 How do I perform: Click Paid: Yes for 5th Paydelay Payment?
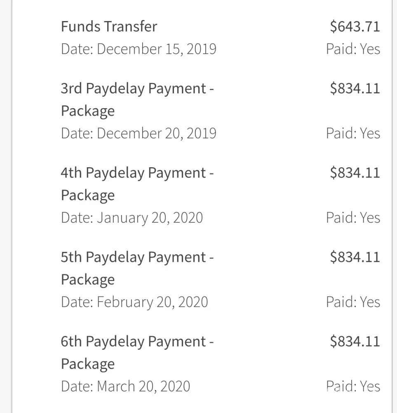[353, 302]
